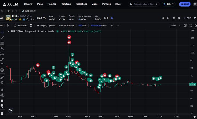Open the Fibonacci retracement tool
This screenshot has width=197, height=119.
click(x=2, y=43)
